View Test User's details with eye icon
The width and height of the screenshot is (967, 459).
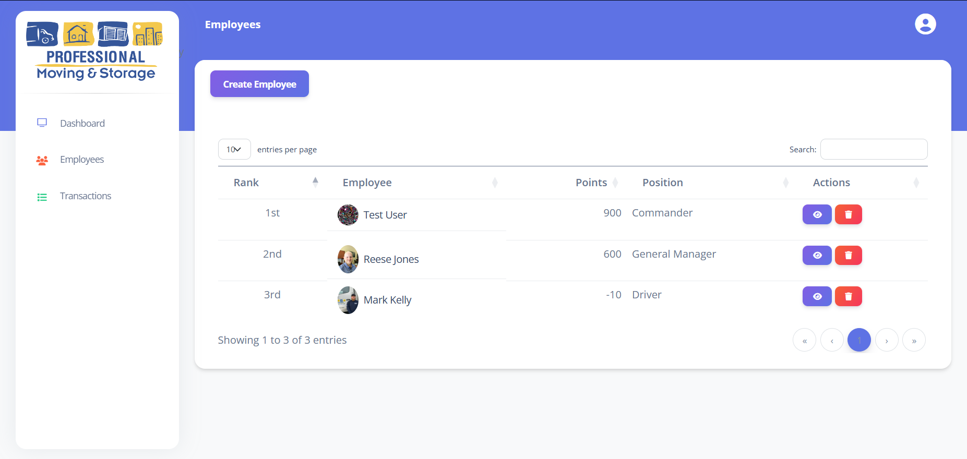pos(817,214)
